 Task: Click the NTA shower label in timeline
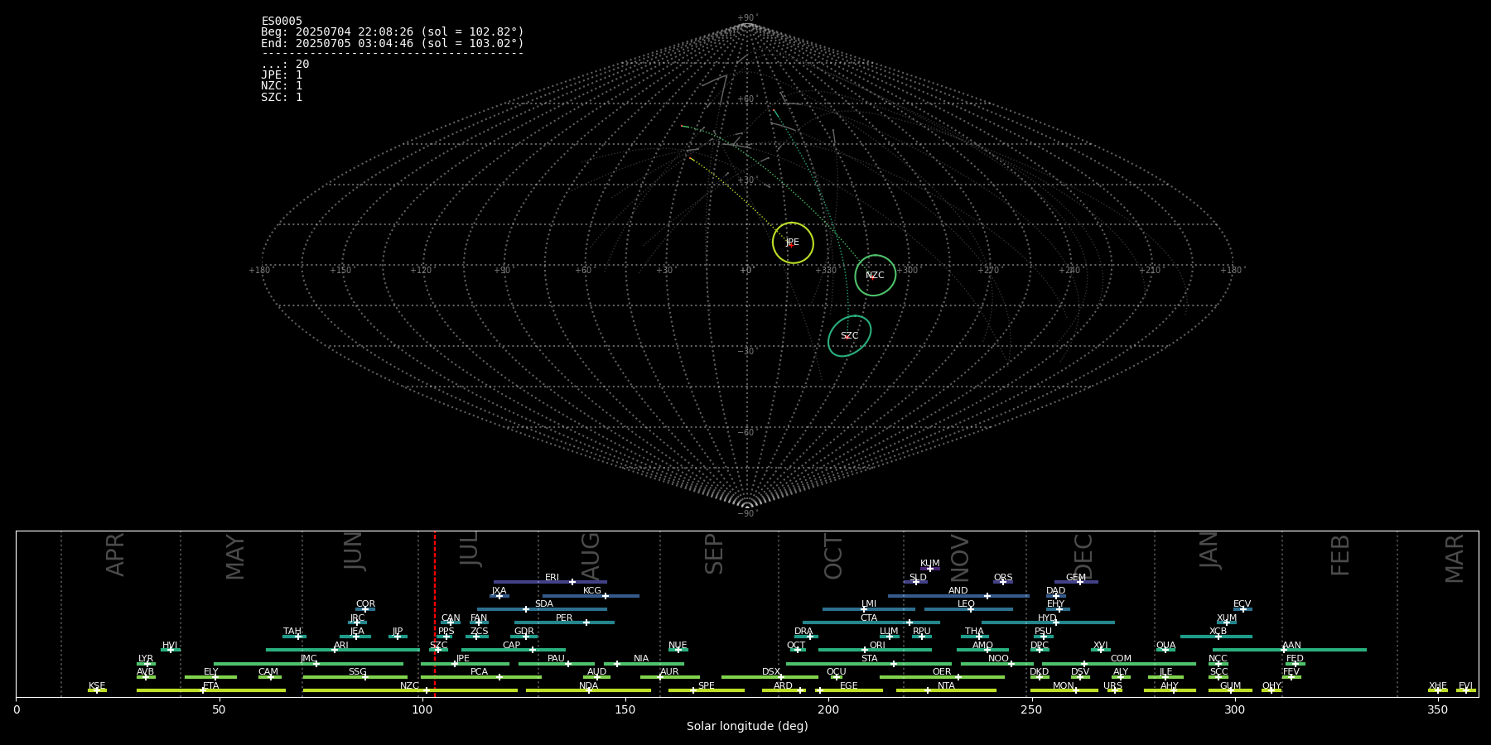pos(946,686)
